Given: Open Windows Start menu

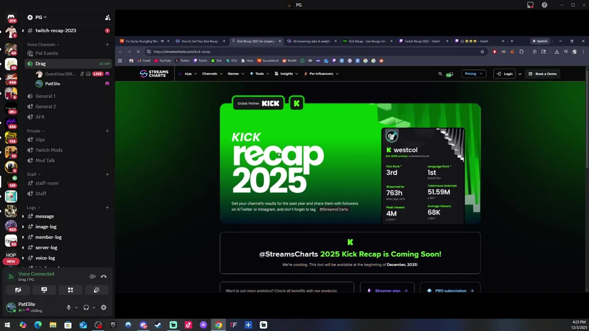Looking at the screenshot, I should pos(7,325).
